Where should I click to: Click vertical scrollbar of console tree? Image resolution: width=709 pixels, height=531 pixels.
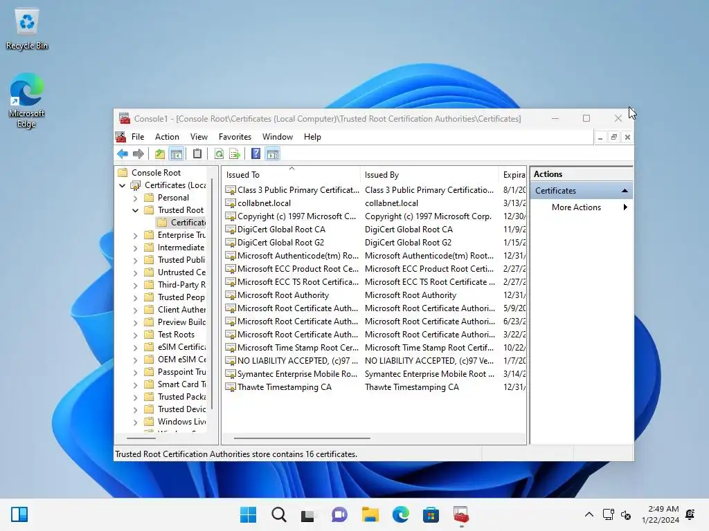point(212,293)
